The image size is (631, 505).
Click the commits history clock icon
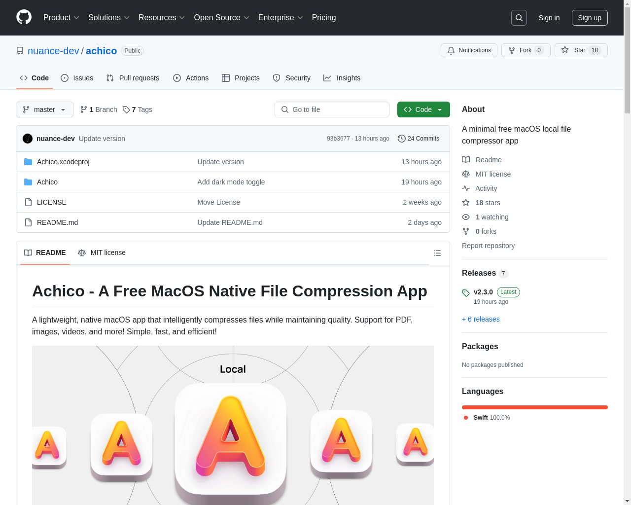click(402, 139)
